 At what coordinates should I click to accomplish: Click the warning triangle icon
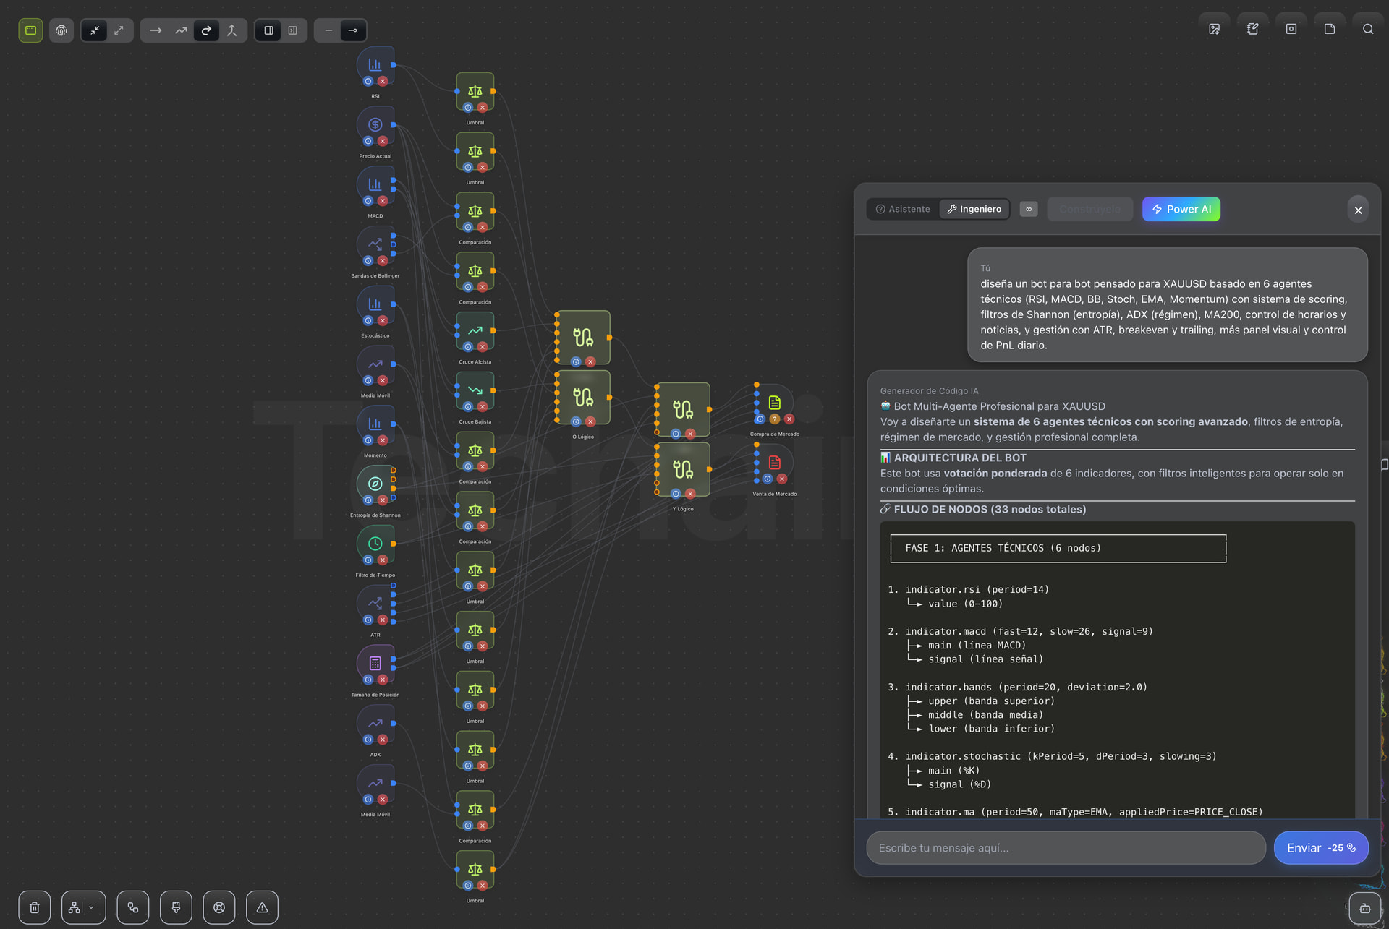click(x=262, y=907)
